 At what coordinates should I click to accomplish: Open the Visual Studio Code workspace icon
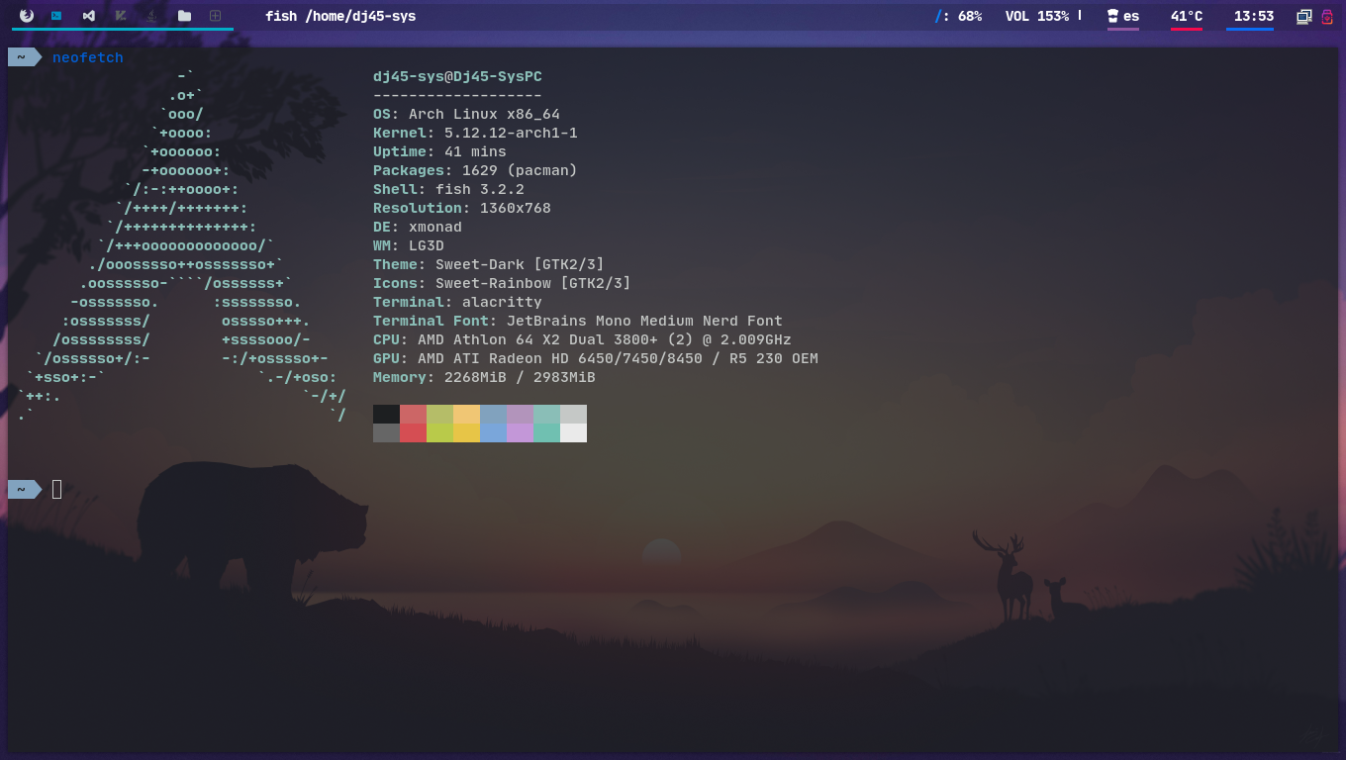click(89, 16)
